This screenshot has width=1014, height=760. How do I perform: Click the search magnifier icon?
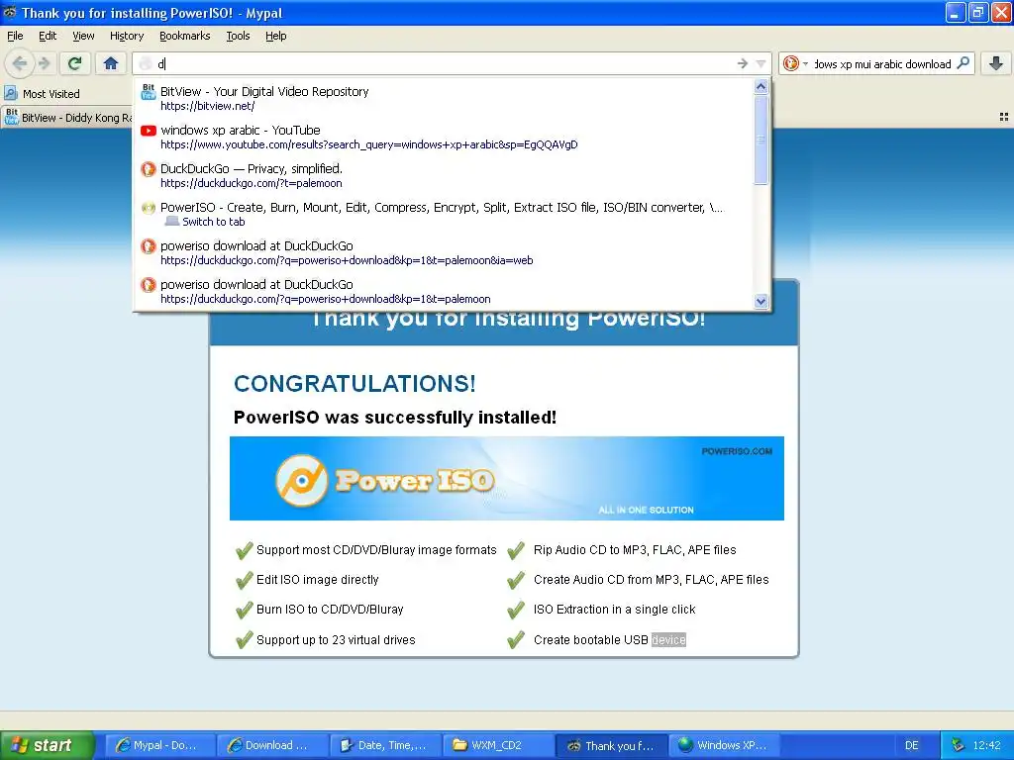[x=963, y=63]
